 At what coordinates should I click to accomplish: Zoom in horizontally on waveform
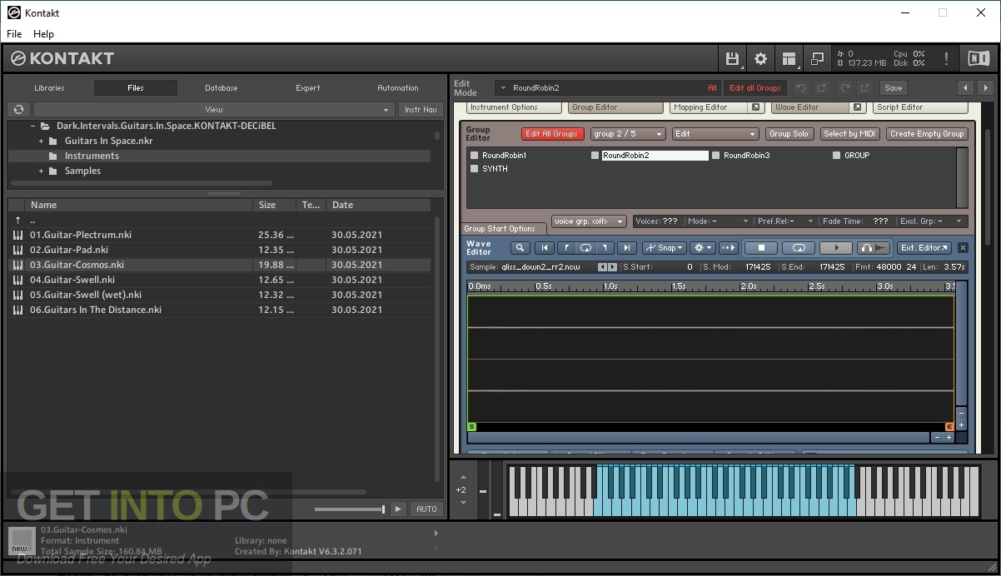[949, 437]
